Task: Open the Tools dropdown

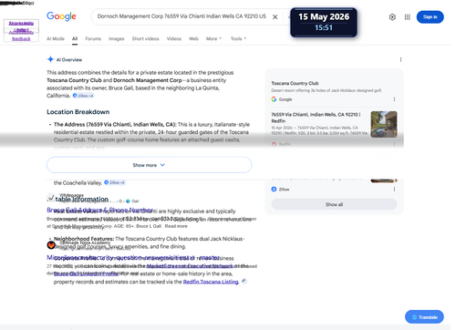Action: 238,38
